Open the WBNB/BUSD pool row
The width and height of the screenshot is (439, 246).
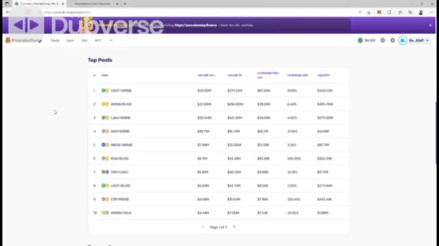coord(218,104)
